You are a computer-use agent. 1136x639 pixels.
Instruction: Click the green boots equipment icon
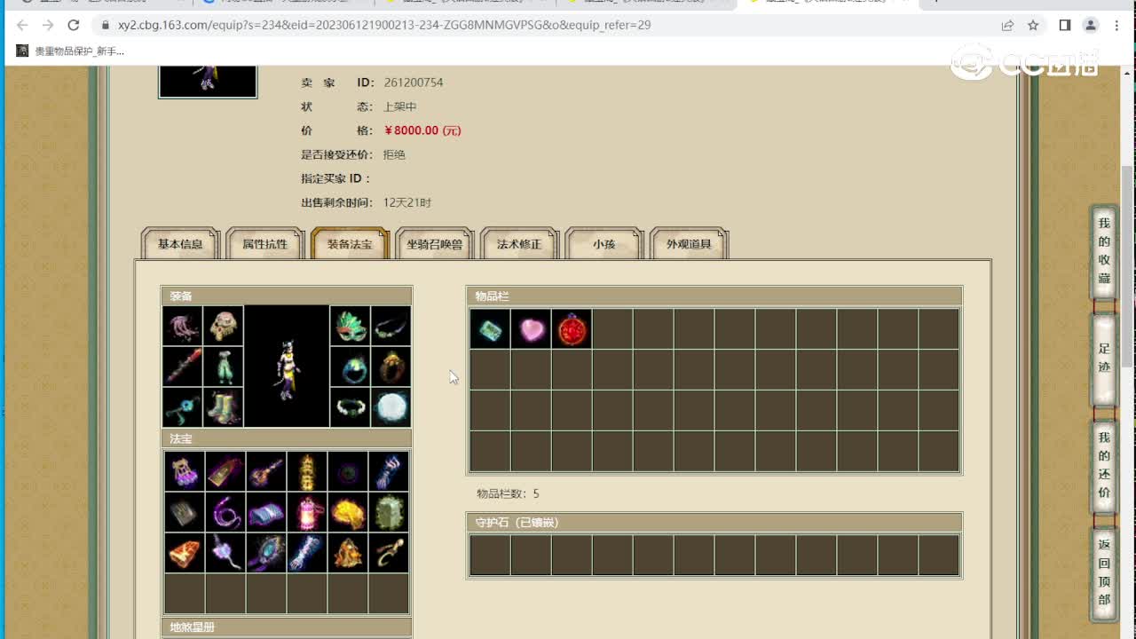pos(223,406)
